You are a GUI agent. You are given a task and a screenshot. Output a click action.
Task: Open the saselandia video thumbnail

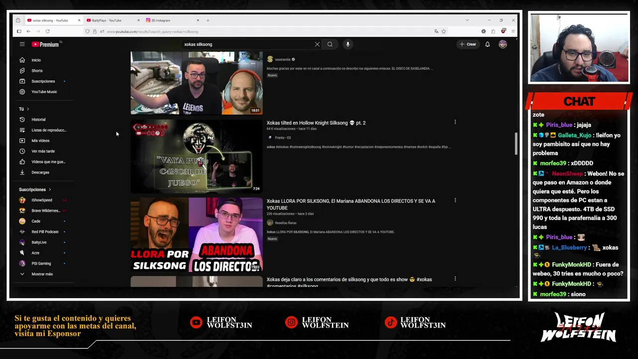point(196,83)
